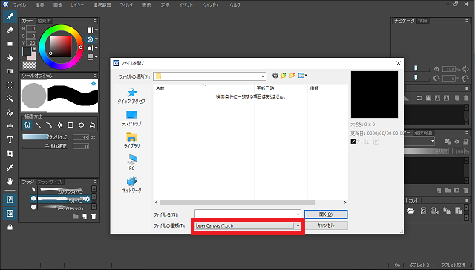Open brush settings gear in tool options preview

[x=94, y=84]
